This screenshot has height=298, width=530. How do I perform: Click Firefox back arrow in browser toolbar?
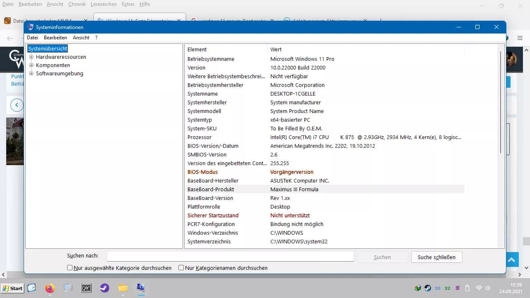[10, 38]
